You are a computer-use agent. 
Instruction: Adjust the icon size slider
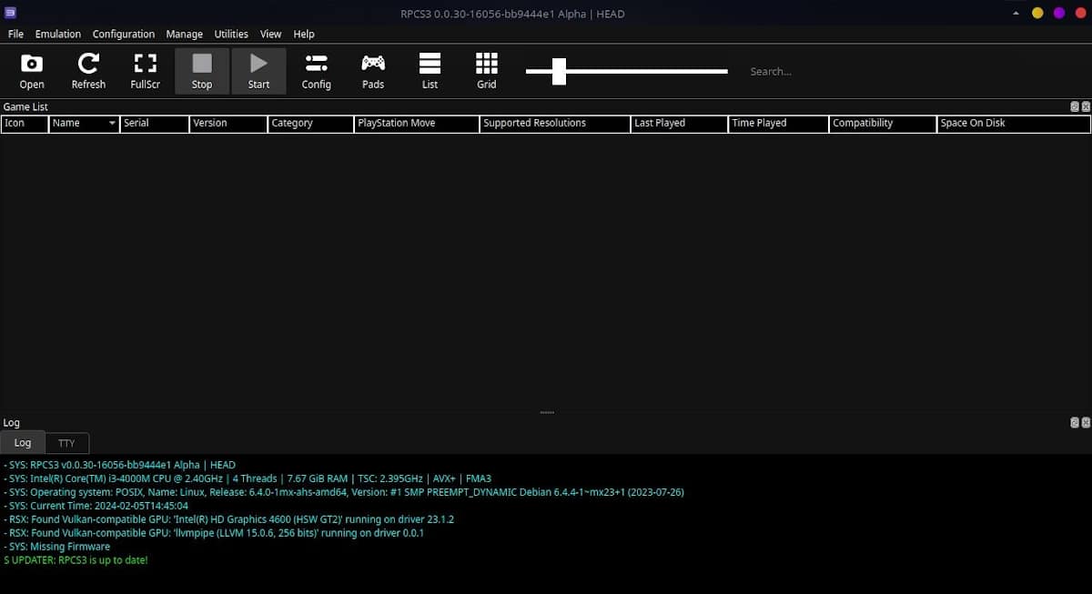coord(557,71)
